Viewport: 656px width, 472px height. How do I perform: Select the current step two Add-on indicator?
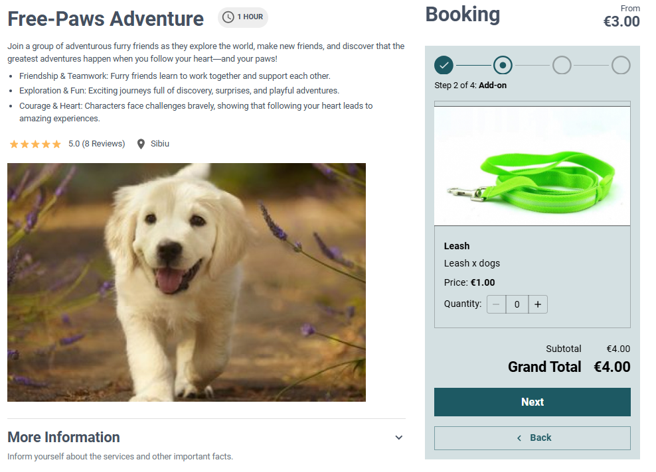[x=503, y=65]
